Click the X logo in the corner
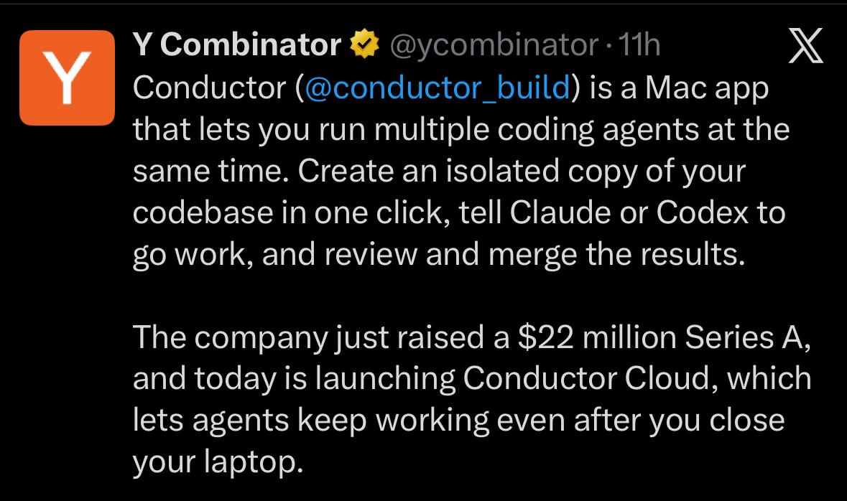The image size is (847, 501). click(x=806, y=45)
